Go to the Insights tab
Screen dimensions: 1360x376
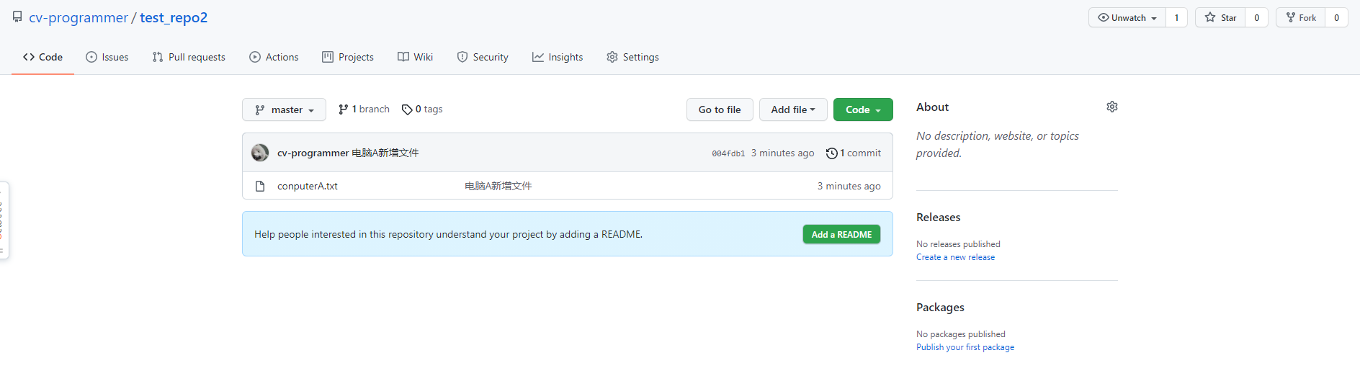click(558, 57)
